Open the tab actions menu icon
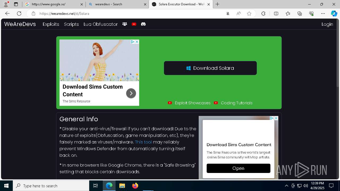The image size is (340, 191). 16,4
